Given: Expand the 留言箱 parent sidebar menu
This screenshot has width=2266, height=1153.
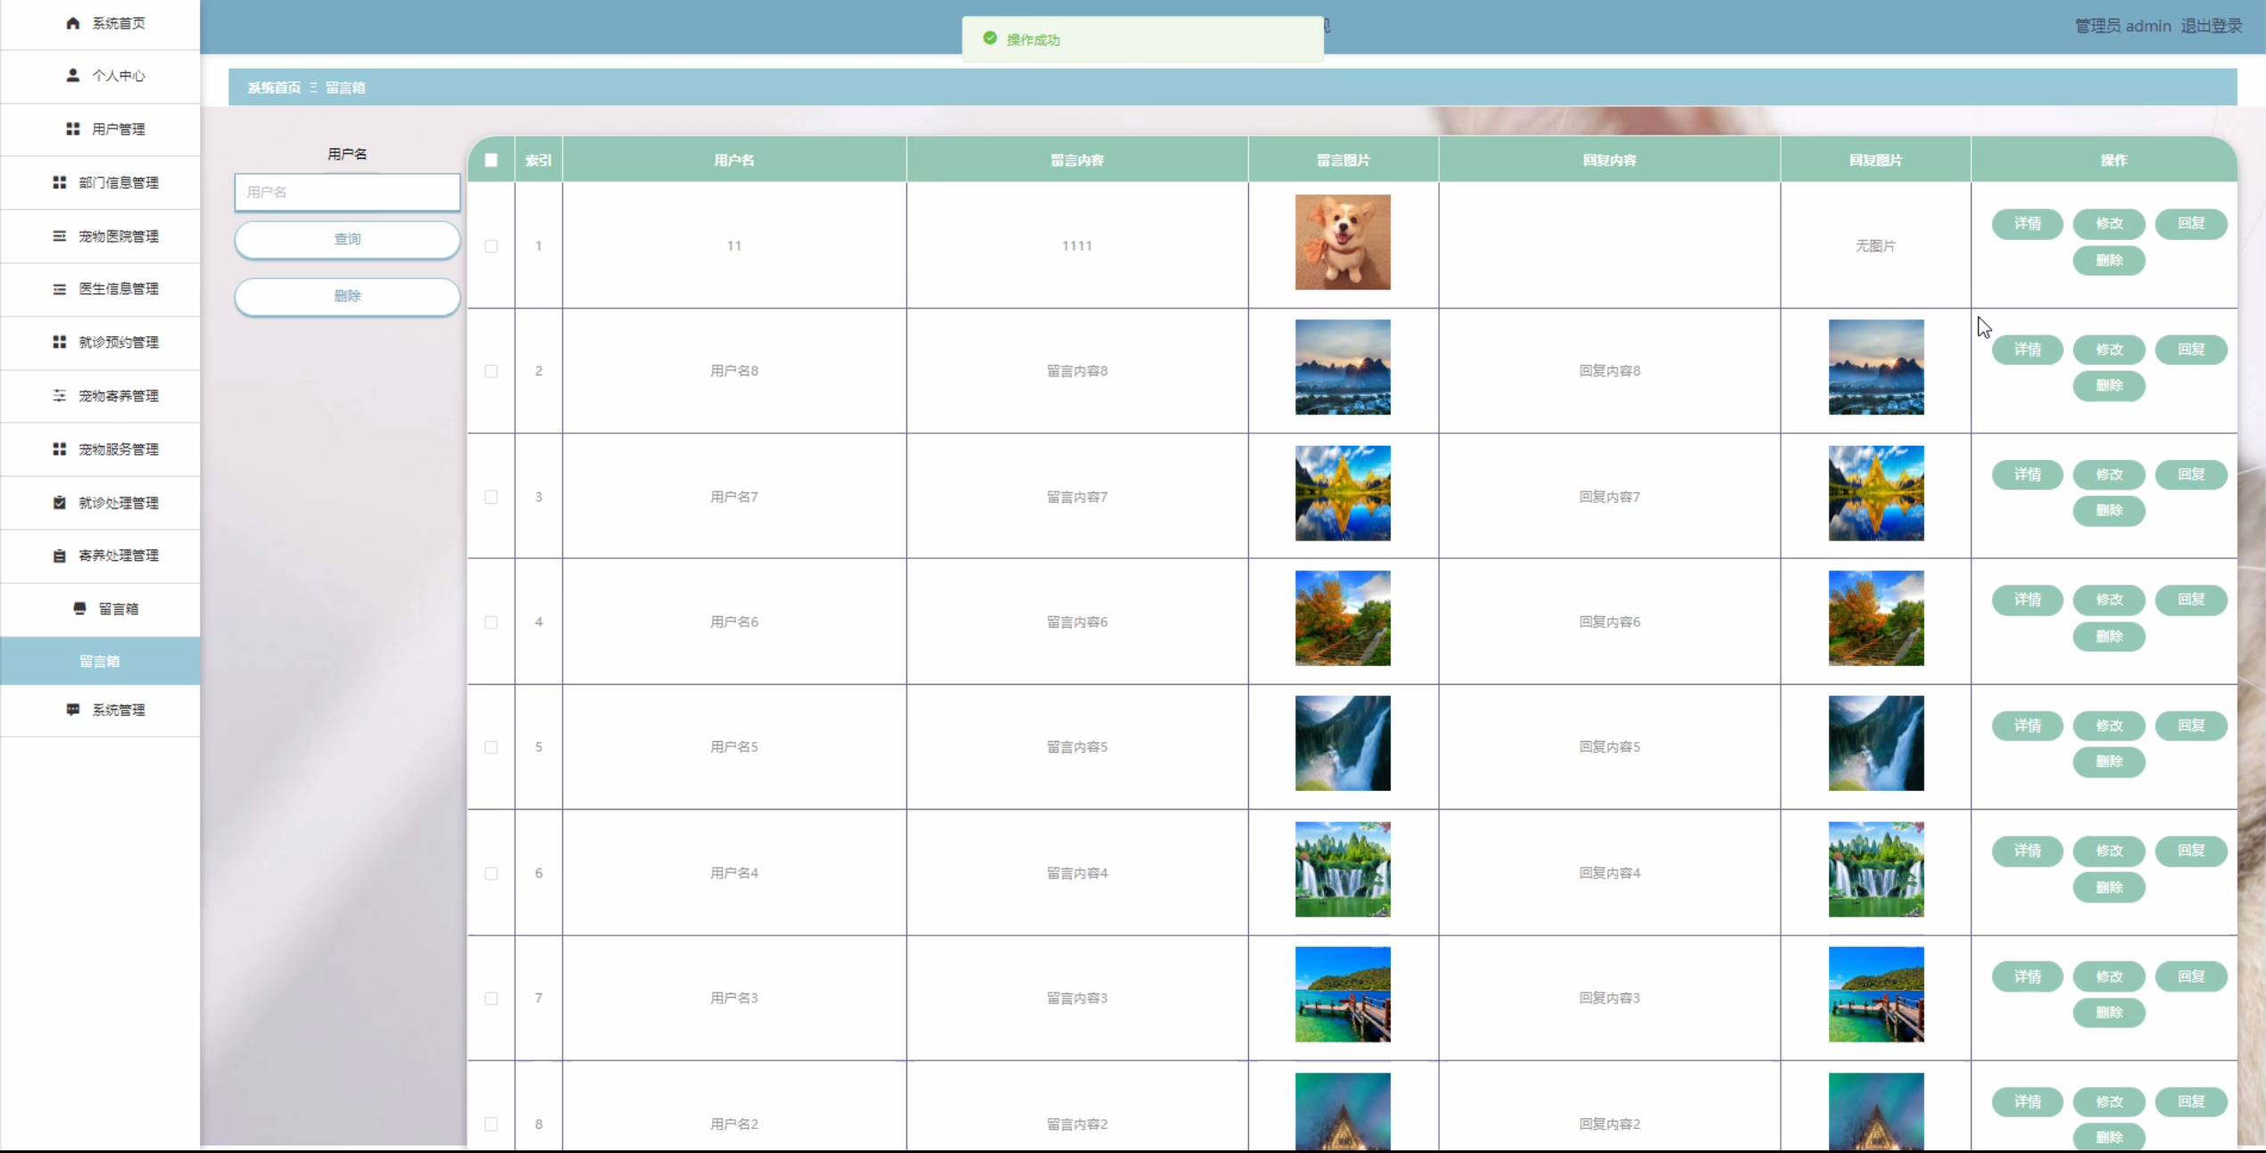Looking at the screenshot, I should (x=118, y=609).
